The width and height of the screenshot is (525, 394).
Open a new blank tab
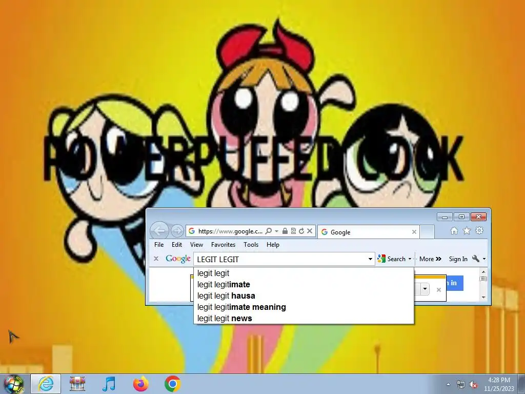[x=427, y=232]
